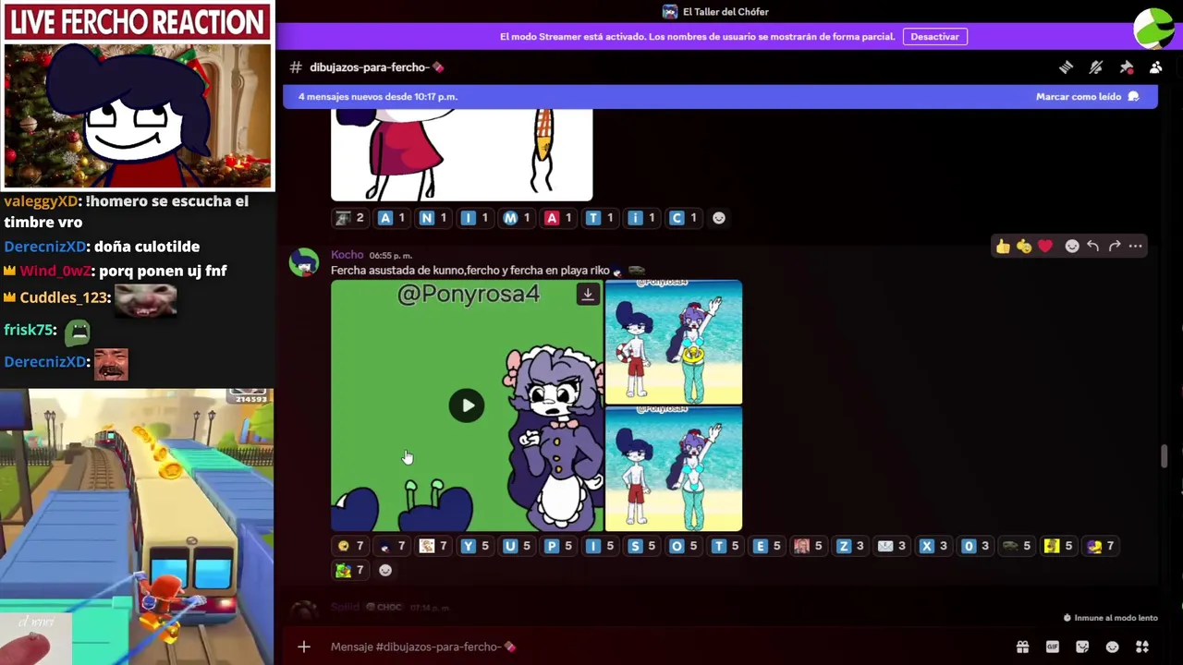Download the @Ponyrosa4 video attachment

coord(587,295)
